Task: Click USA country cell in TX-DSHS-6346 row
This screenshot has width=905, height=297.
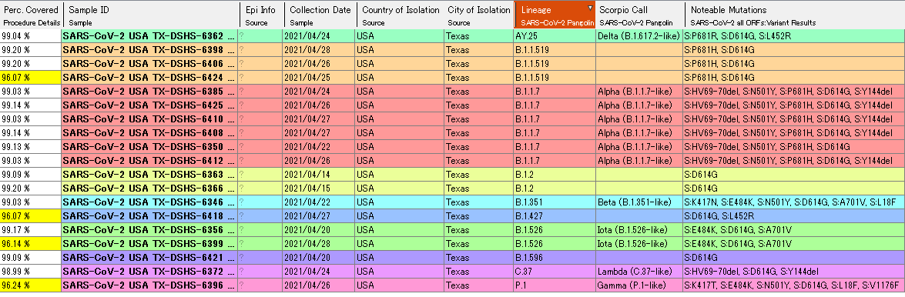Action: 400,202
